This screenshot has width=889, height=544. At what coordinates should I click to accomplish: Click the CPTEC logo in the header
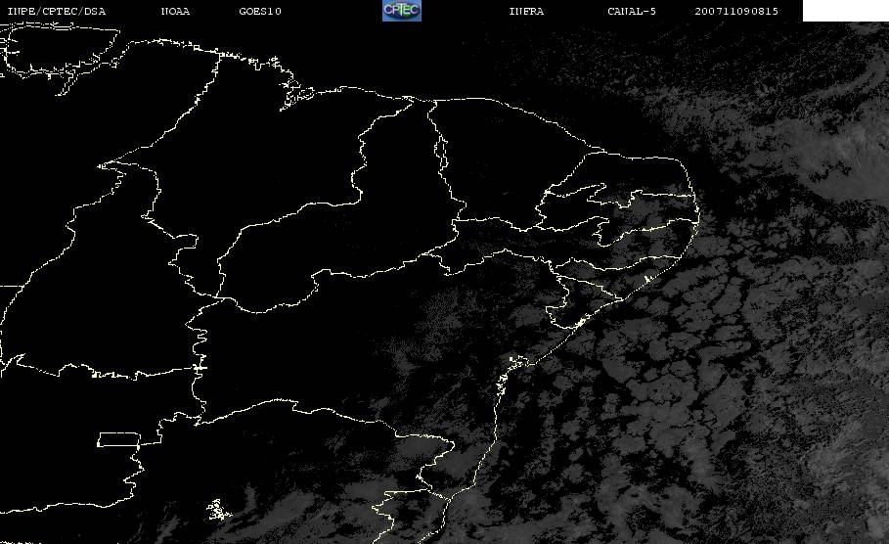pyautogui.click(x=401, y=11)
